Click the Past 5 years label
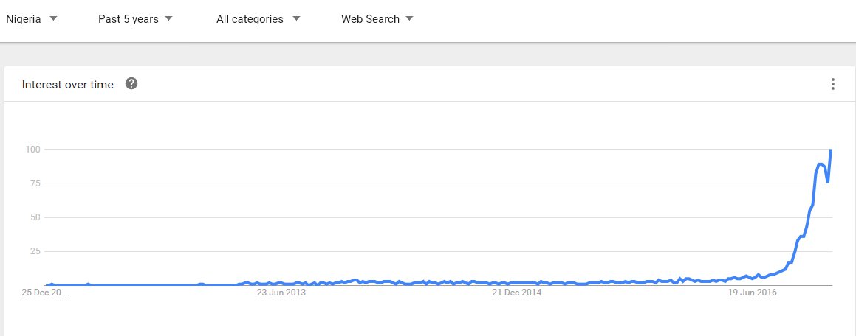856x336 pixels. (129, 19)
